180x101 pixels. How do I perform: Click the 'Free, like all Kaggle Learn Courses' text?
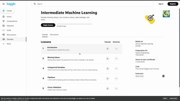click(x=147, y=69)
